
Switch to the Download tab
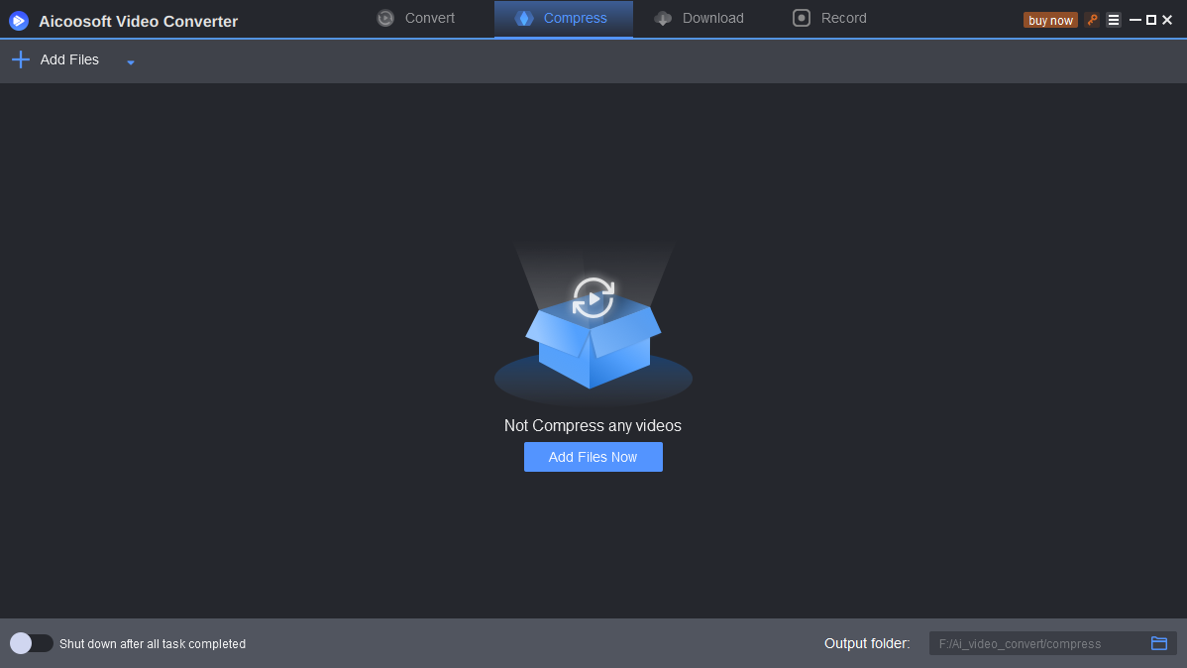(699, 18)
